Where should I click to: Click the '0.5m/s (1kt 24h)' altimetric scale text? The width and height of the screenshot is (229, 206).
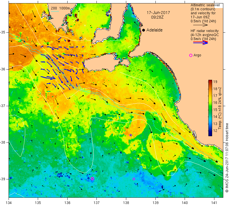[203, 21]
